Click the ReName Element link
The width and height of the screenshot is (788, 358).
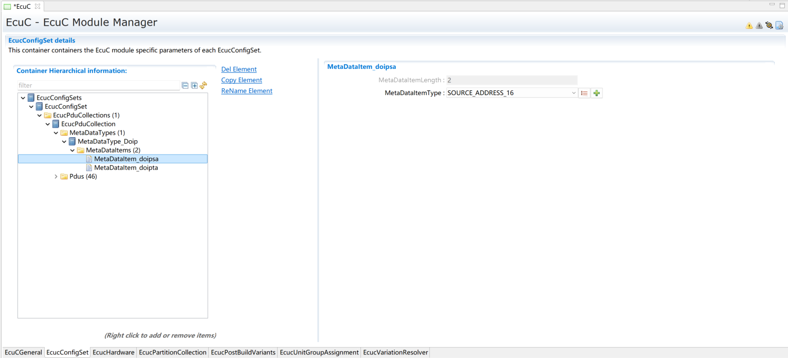[246, 91]
